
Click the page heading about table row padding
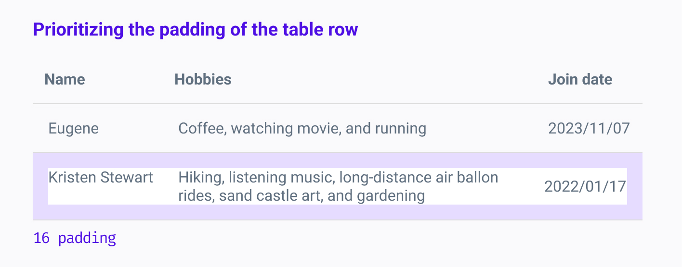pyautogui.click(x=196, y=30)
